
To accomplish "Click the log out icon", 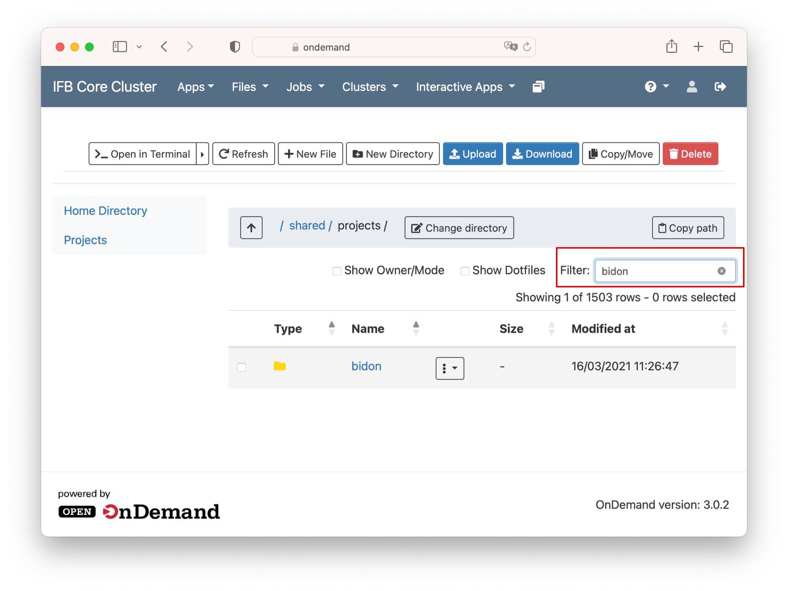I will (720, 87).
